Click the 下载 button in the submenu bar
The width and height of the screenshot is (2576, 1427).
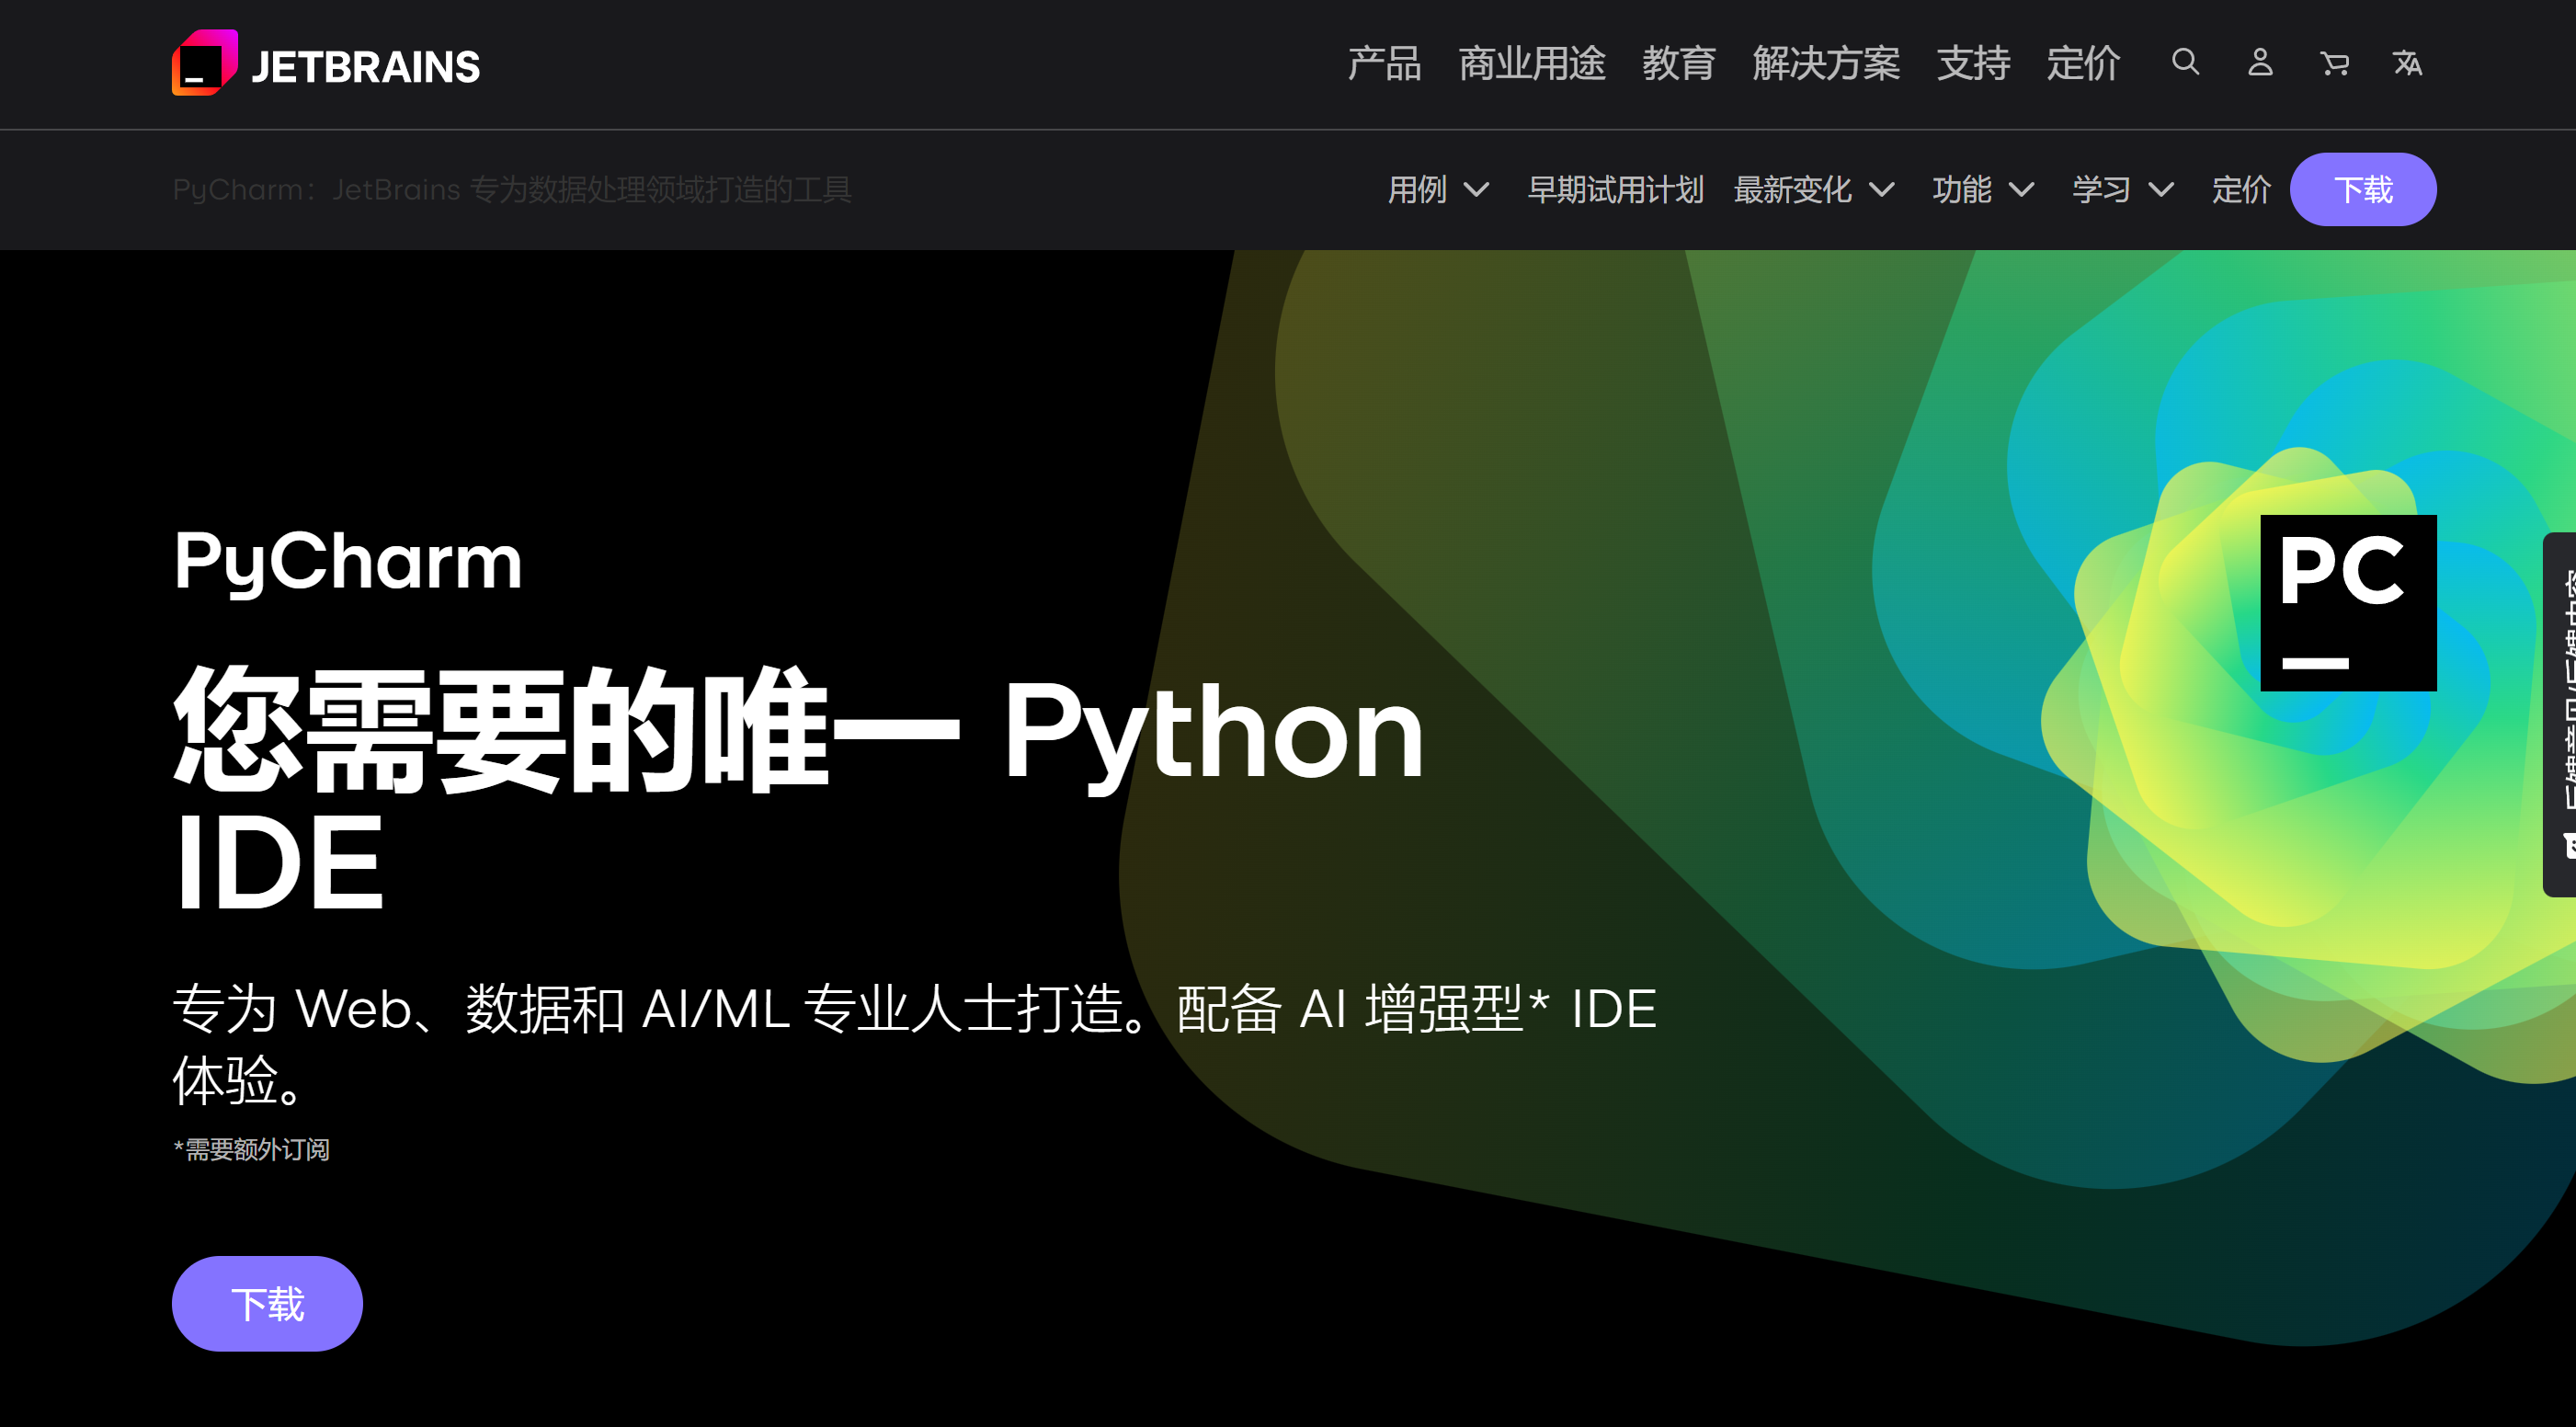coord(2363,189)
